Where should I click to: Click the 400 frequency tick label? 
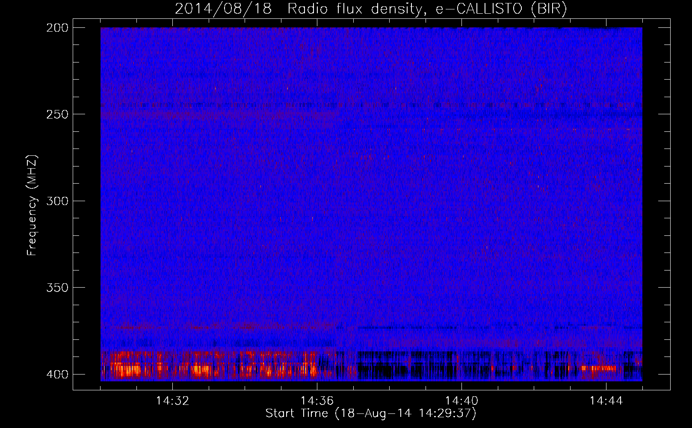57,374
